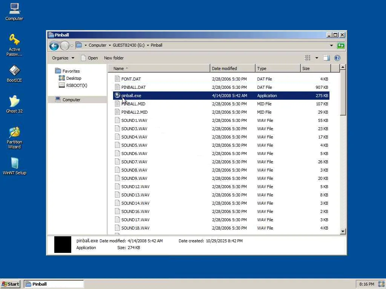Expand the arrow before Pinball in address bar

pyautogui.click(x=148, y=45)
